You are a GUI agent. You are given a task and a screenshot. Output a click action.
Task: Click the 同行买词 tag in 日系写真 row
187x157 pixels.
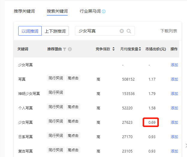point(56,136)
